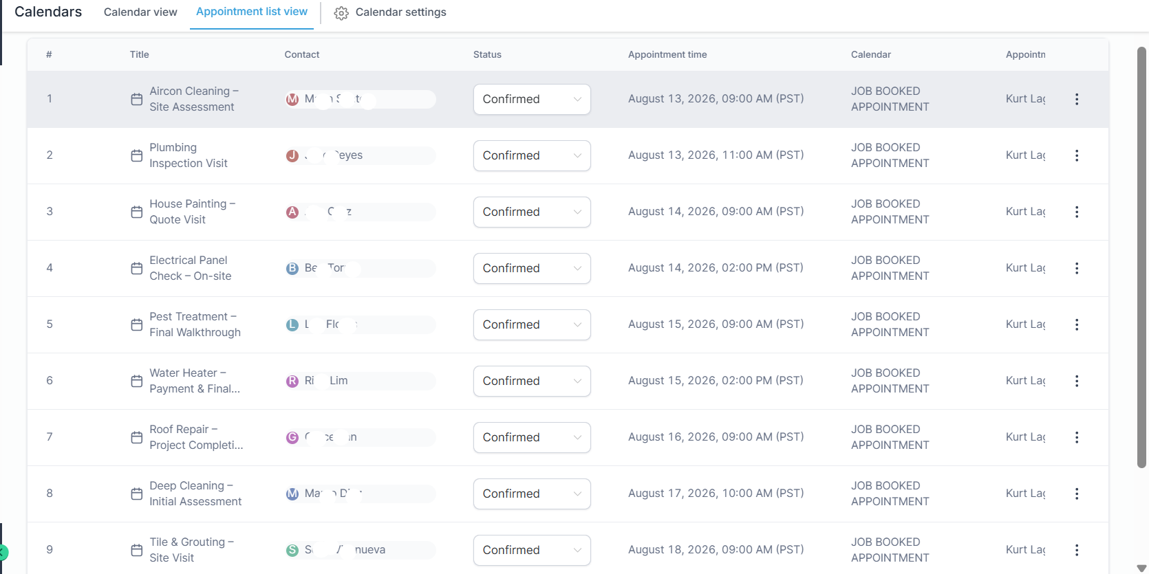Open Tile & Grouting – Site Visit title

[x=192, y=550]
